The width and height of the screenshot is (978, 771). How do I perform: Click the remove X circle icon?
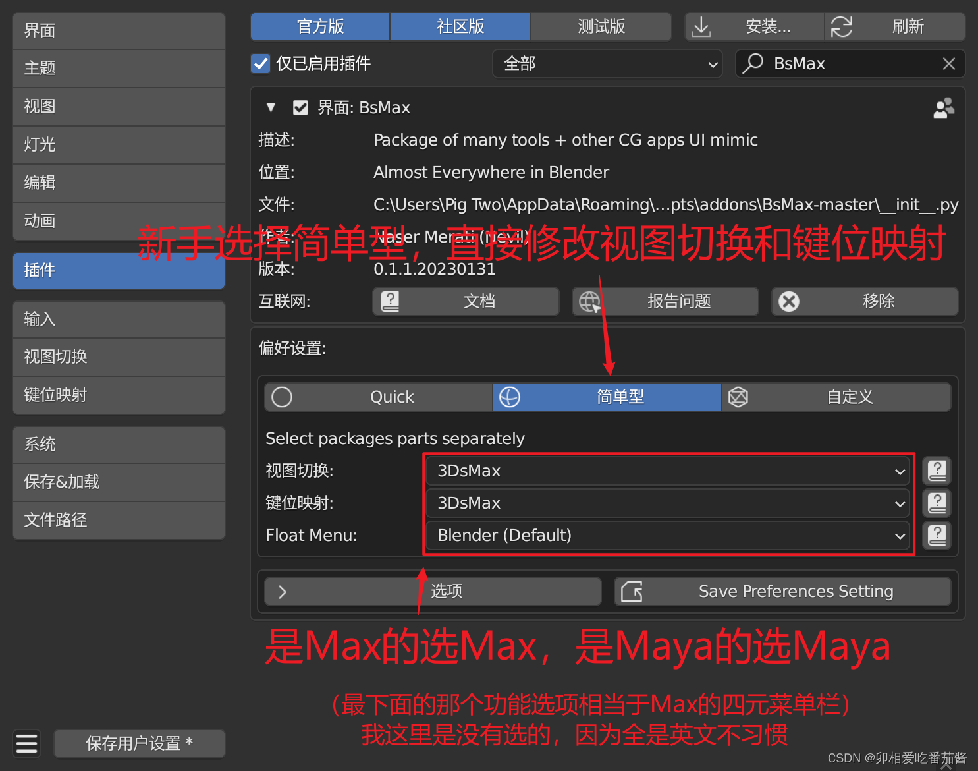pos(789,302)
